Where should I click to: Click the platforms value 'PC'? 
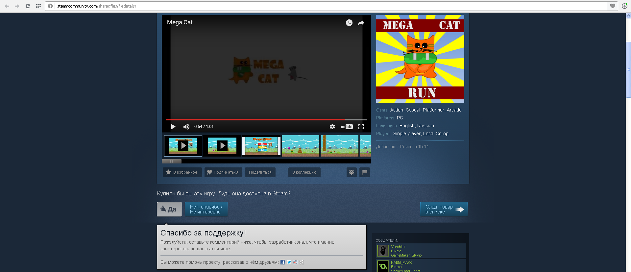tap(400, 118)
